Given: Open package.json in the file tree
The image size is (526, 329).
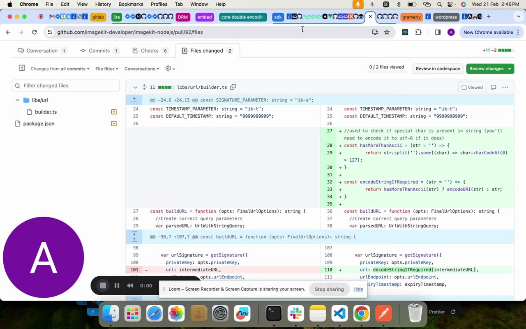Looking at the screenshot, I should click(x=39, y=123).
